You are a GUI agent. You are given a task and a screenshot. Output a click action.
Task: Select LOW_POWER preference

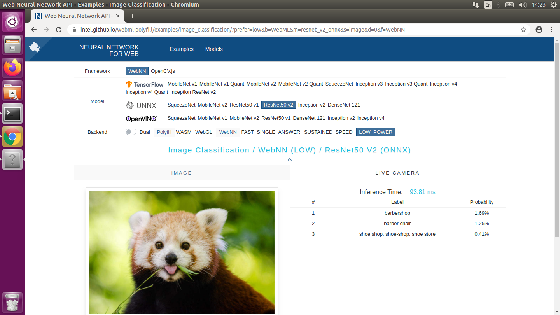click(x=376, y=132)
